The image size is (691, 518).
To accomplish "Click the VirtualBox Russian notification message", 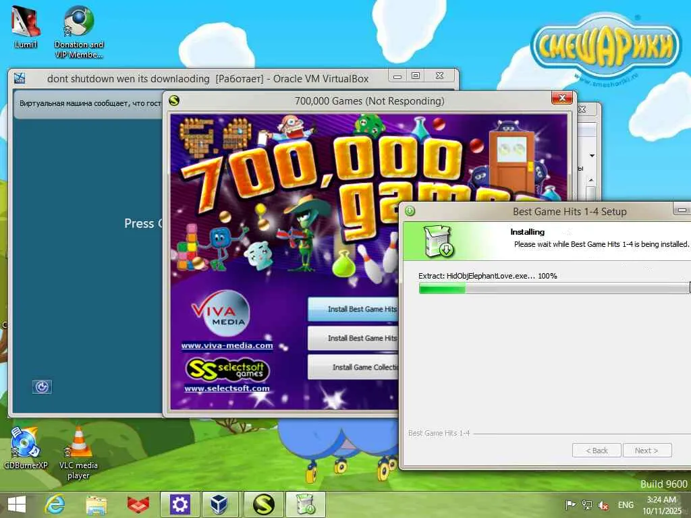I will point(90,103).
